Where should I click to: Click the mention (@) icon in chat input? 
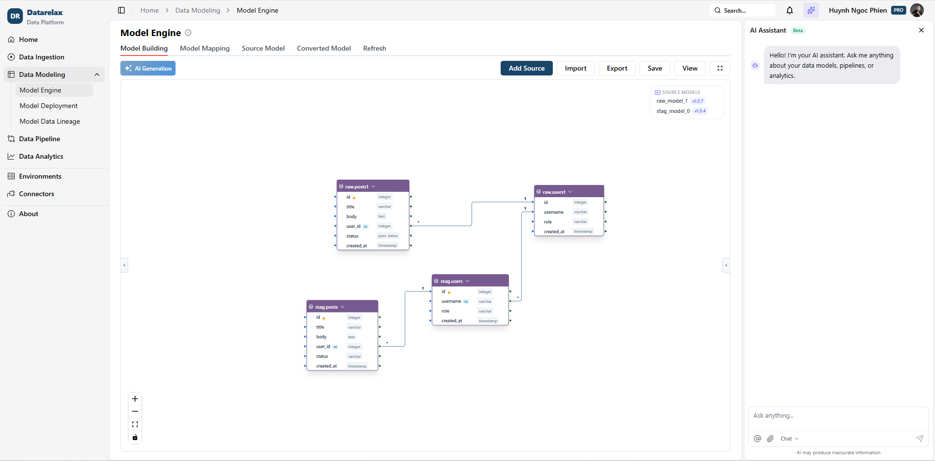tap(758, 439)
